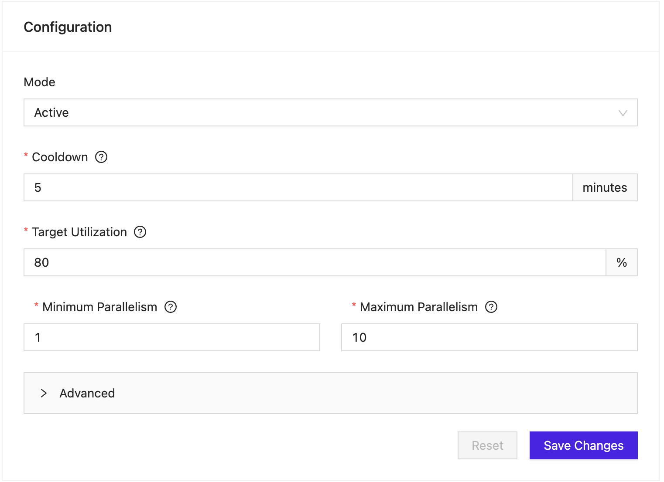The height and width of the screenshot is (482, 664).
Task: Click the Mode field label
Action: pyautogui.click(x=40, y=82)
